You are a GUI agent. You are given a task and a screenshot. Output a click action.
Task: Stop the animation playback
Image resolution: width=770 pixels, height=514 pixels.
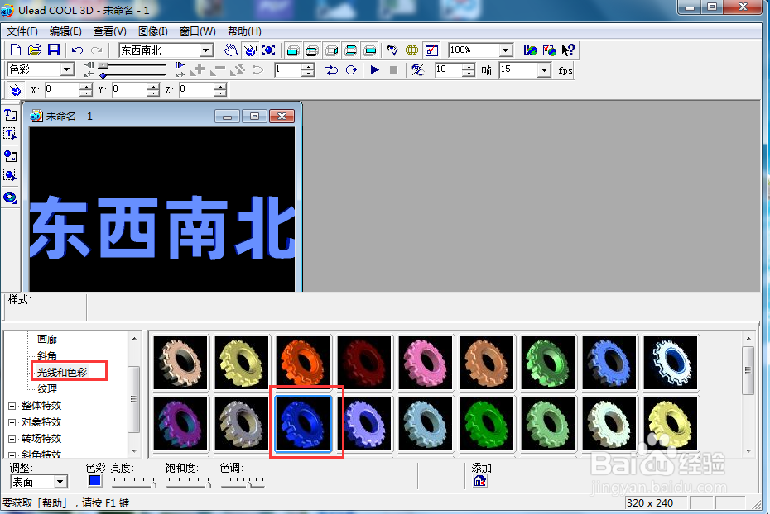pyautogui.click(x=393, y=69)
